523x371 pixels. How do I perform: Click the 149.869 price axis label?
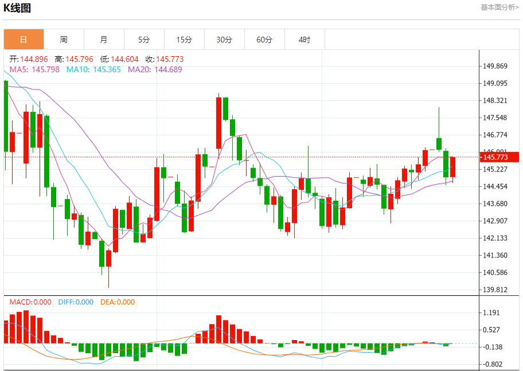click(x=495, y=66)
